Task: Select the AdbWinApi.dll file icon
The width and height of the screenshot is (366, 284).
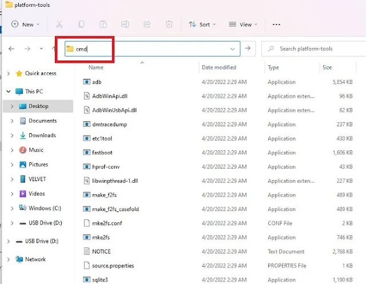Action: (86, 96)
